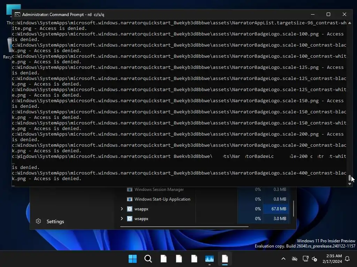Select Windows Start-Up Application process
Viewport: 357px width, 267px height.
162,199
